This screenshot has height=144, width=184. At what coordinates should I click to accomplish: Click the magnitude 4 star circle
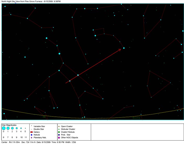click(21, 128)
